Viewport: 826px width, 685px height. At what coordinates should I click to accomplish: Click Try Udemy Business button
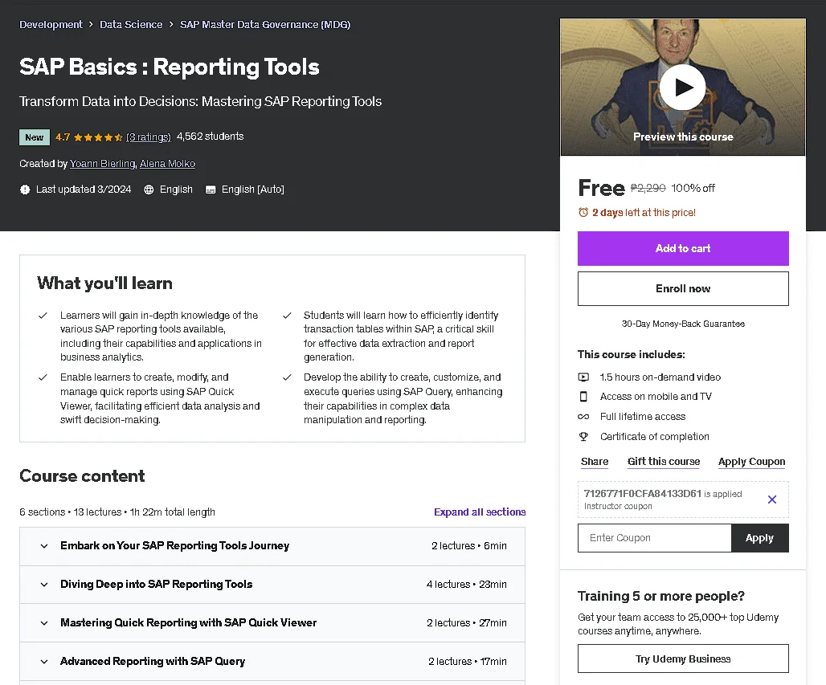point(683,658)
